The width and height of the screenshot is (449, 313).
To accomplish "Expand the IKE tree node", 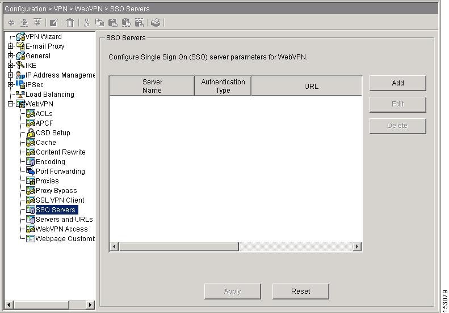I will pos(11,66).
